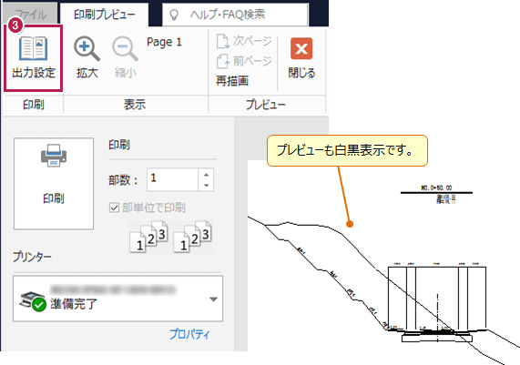Click the lightbulb icon in help search

click(174, 15)
